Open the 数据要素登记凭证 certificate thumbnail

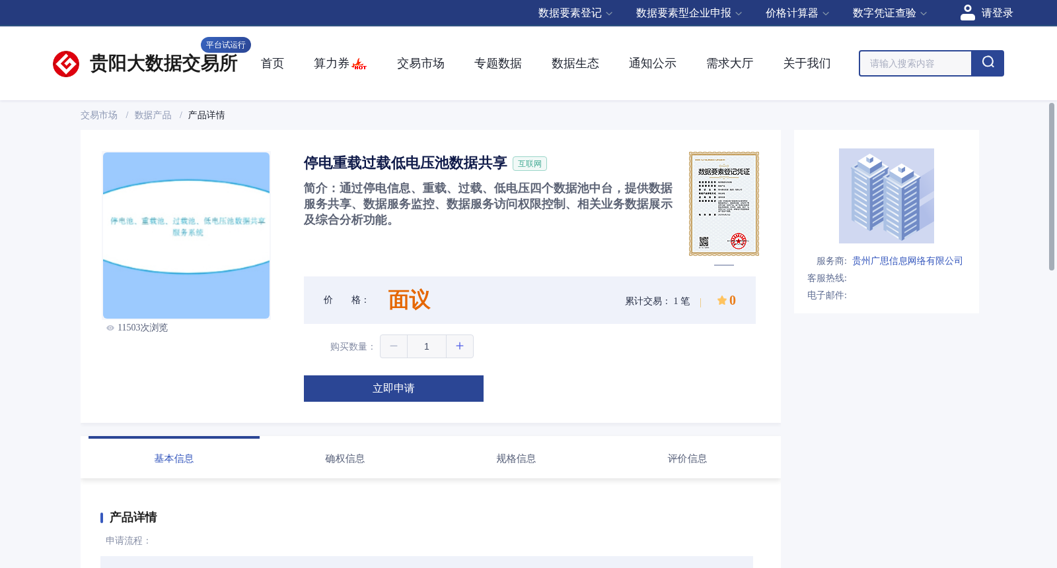(724, 204)
